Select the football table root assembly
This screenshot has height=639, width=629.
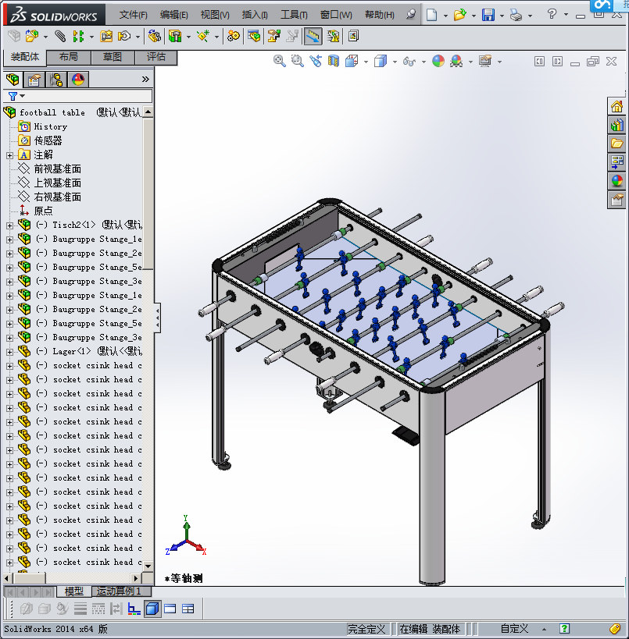[52, 112]
